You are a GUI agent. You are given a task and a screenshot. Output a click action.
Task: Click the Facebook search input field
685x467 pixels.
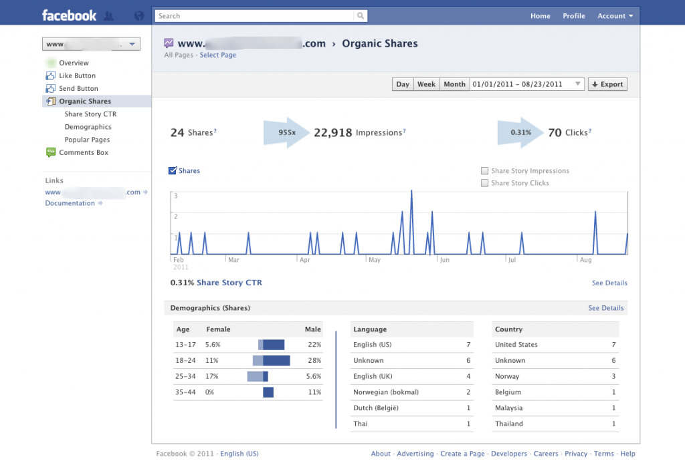click(x=254, y=16)
